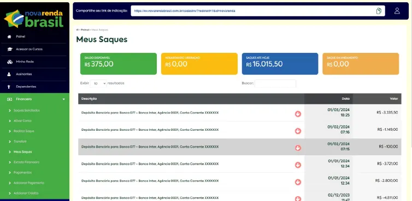Select Meus Saques in the sidebar
This screenshot has height=201, width=412.
[x=22, y=152]
